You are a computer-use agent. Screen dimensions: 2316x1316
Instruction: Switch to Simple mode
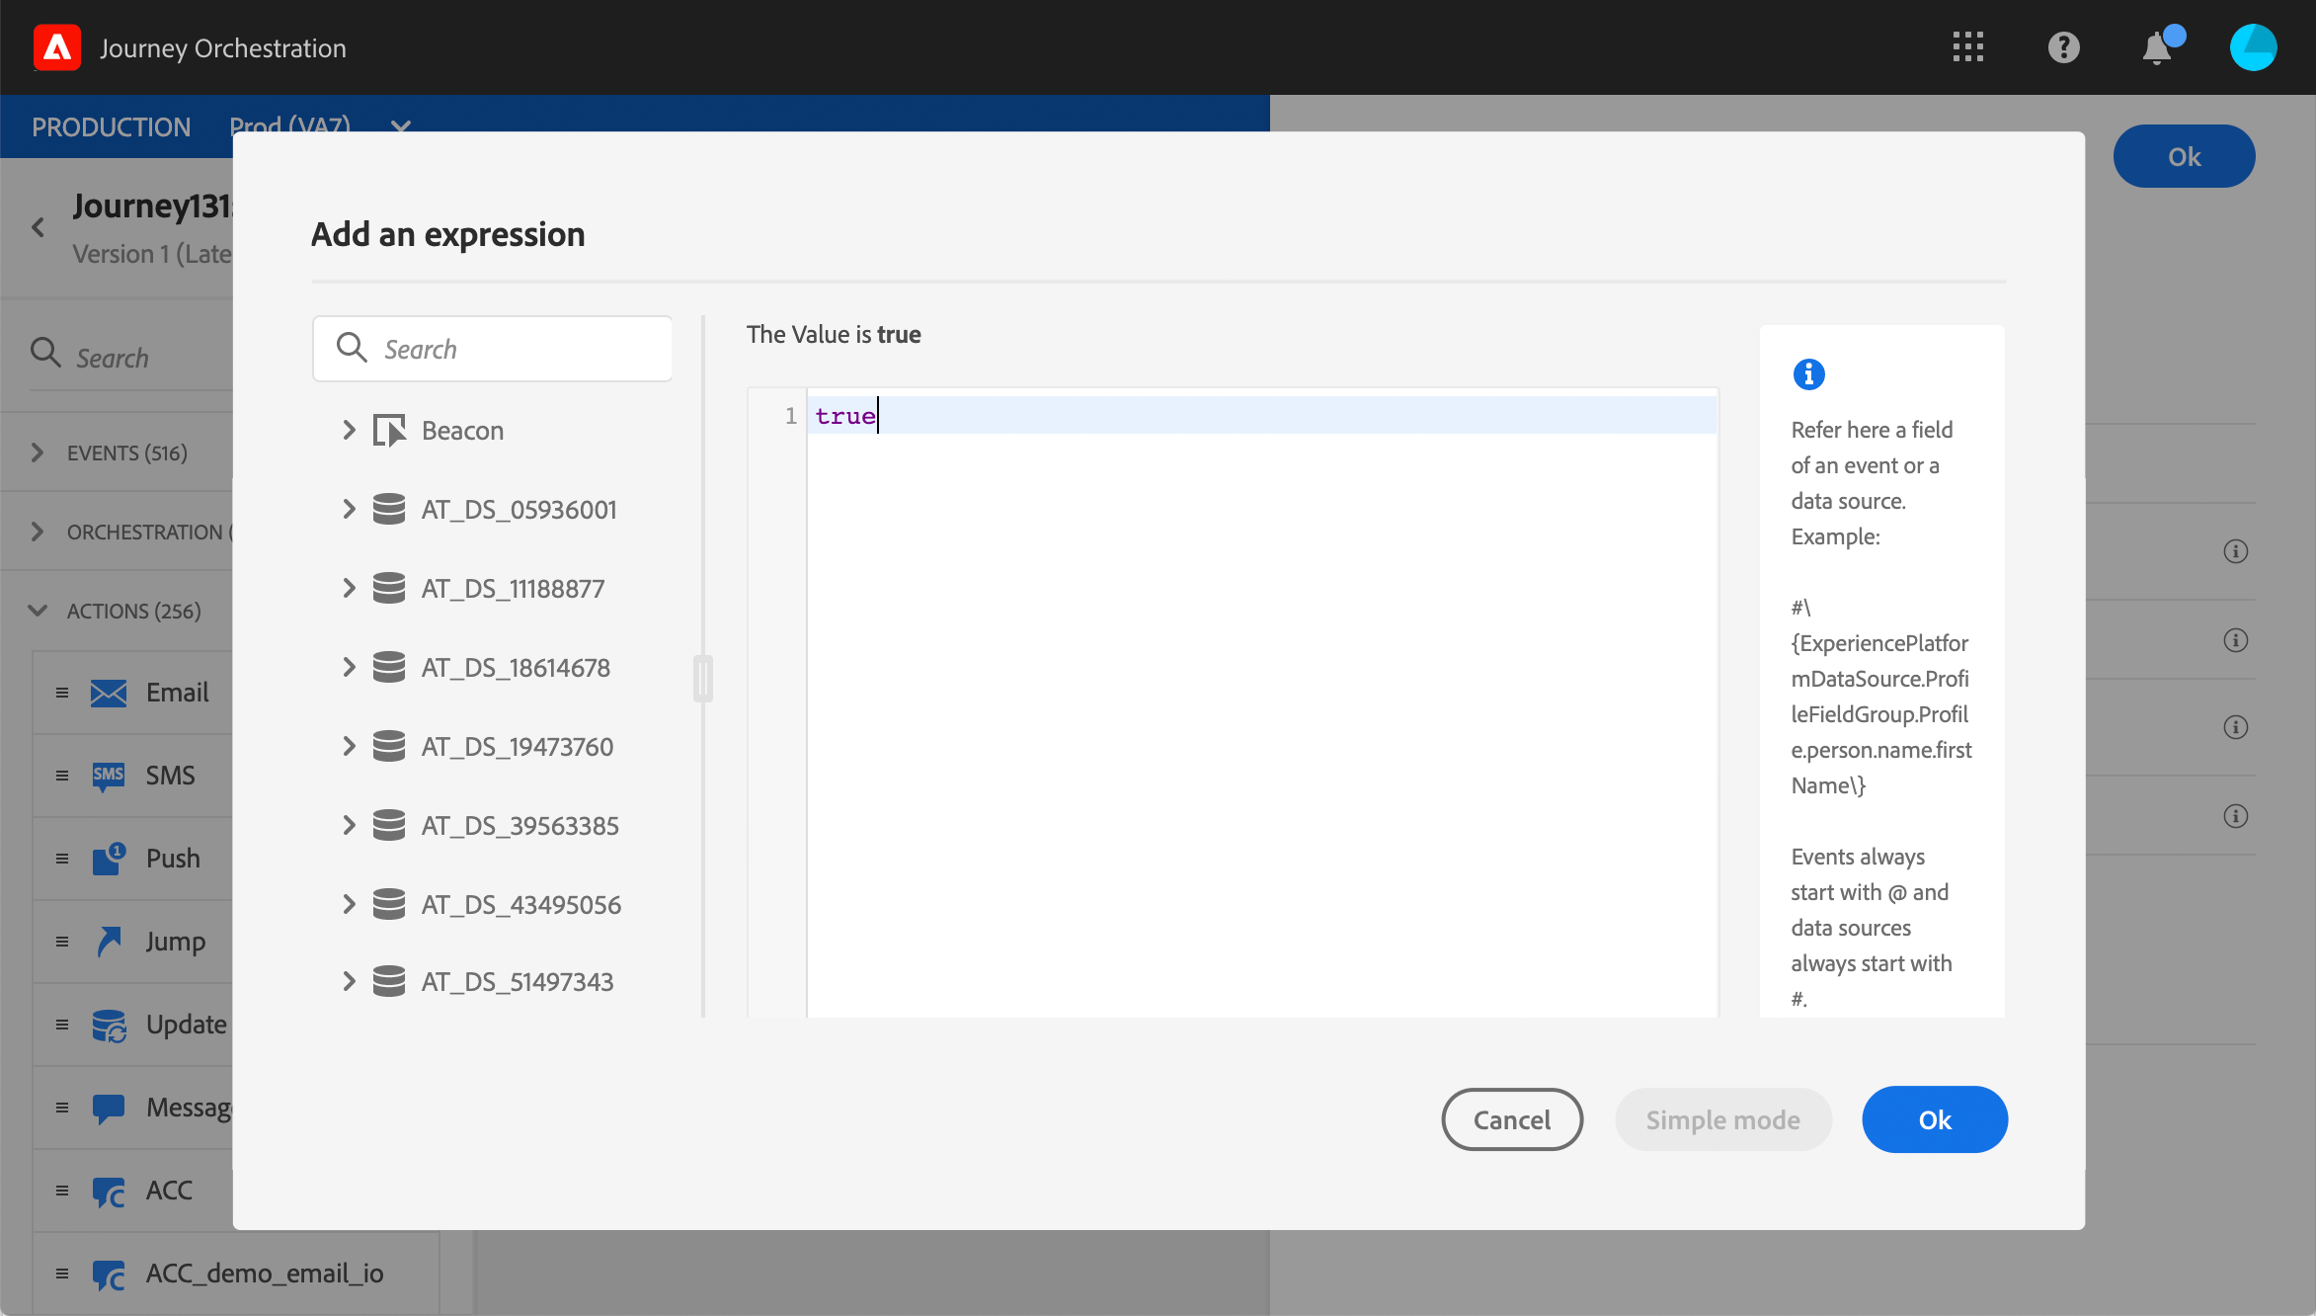coord(1722,1119)
